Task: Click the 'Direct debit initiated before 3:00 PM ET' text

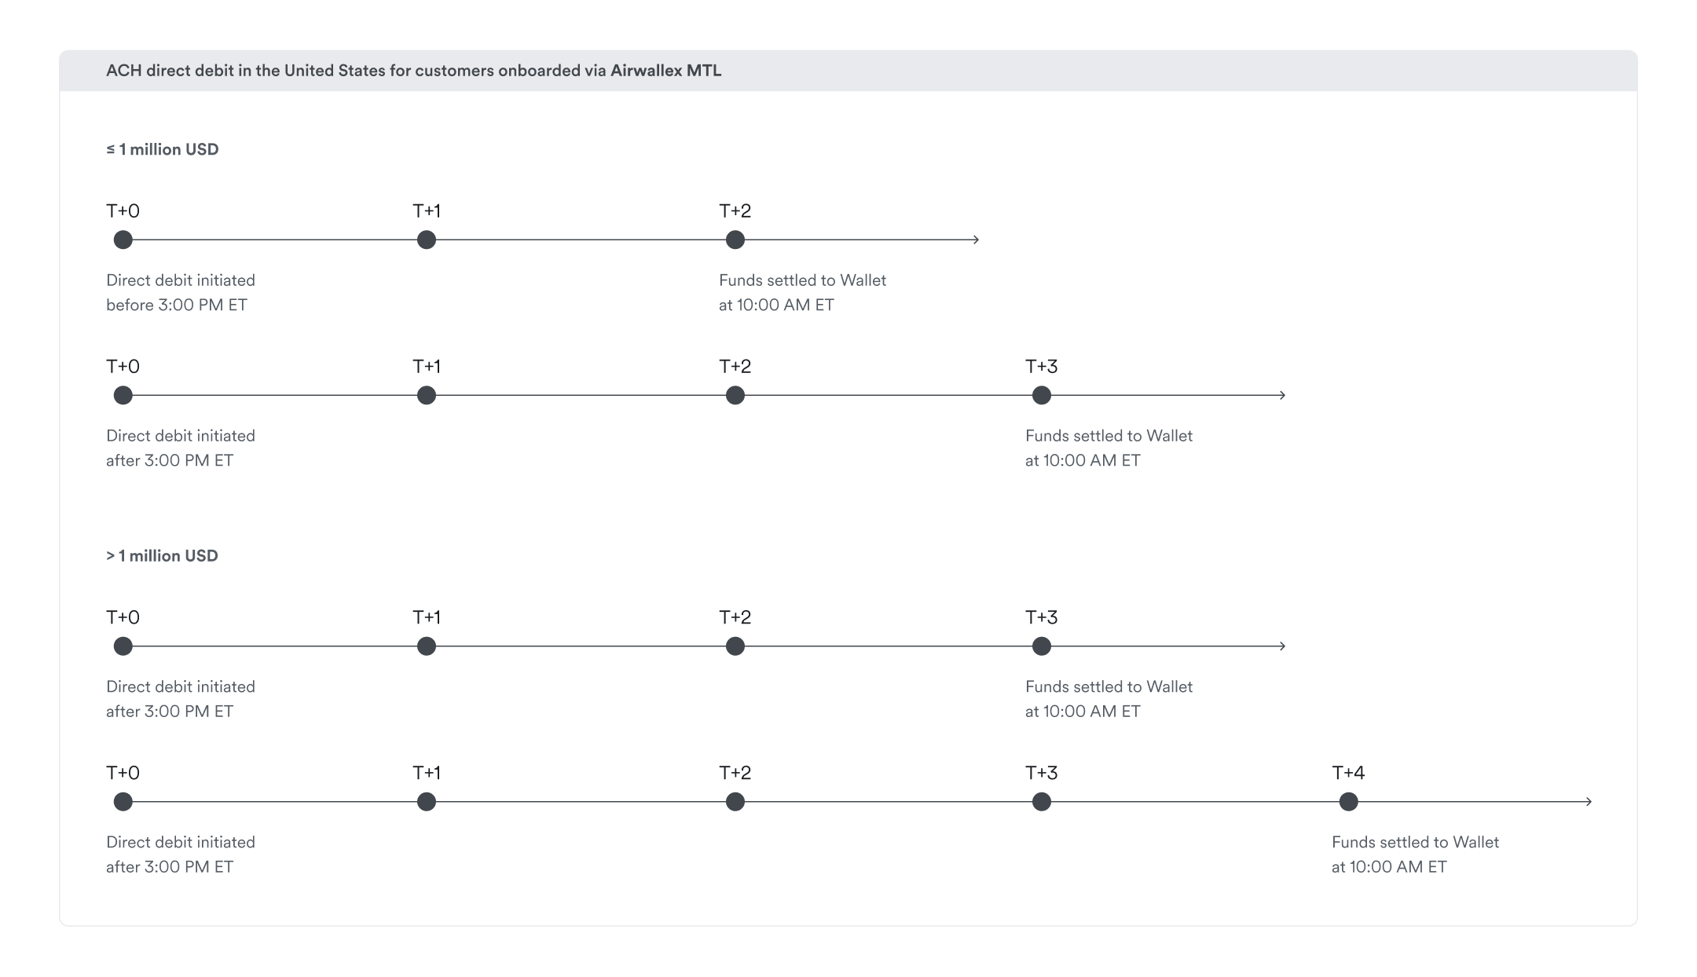Action: (x=181, y=292)
